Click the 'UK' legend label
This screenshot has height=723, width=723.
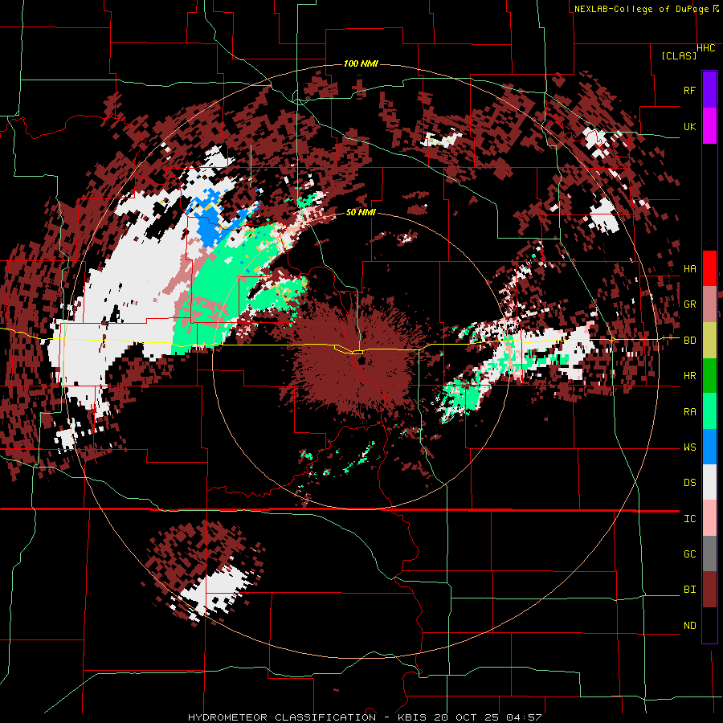tap(690, 126)
